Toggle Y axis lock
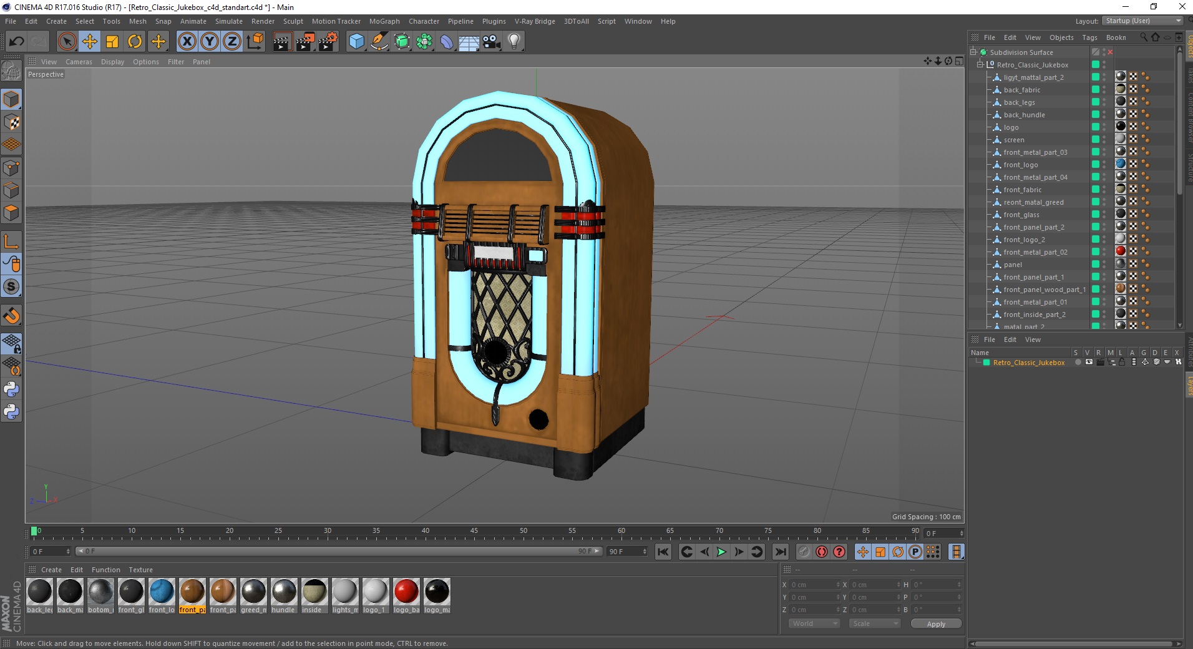Screen dimensions: 1193x649 coord(210,42)
